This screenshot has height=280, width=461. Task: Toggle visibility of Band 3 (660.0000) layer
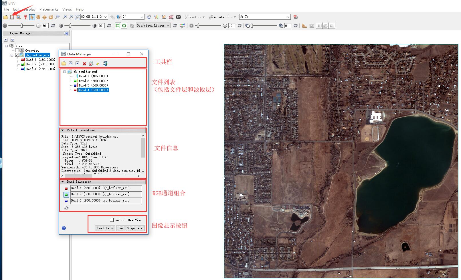[22, 60]
